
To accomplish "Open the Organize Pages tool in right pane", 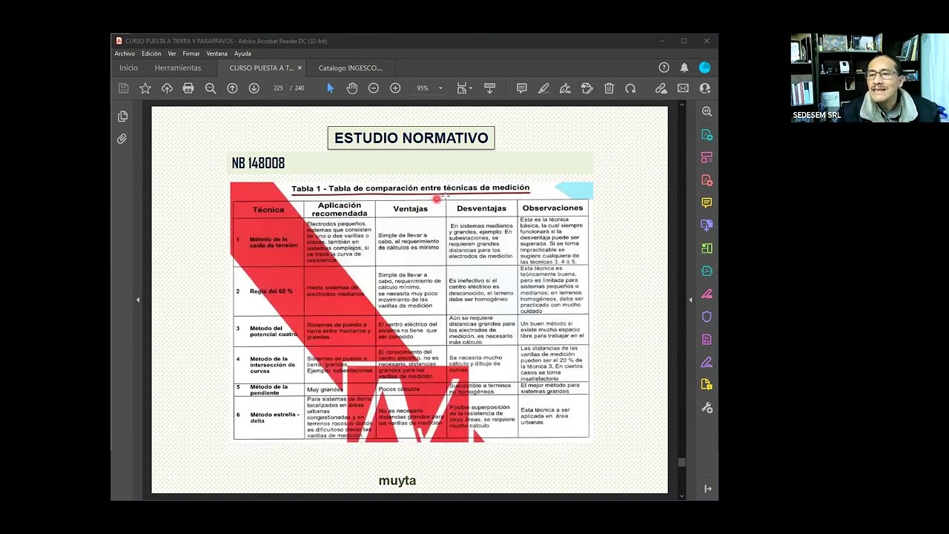I will [x=707, y=157].
